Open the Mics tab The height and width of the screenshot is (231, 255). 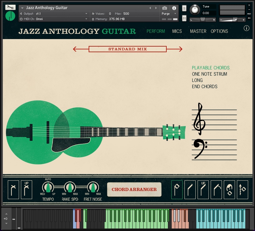tap(177, 31)
